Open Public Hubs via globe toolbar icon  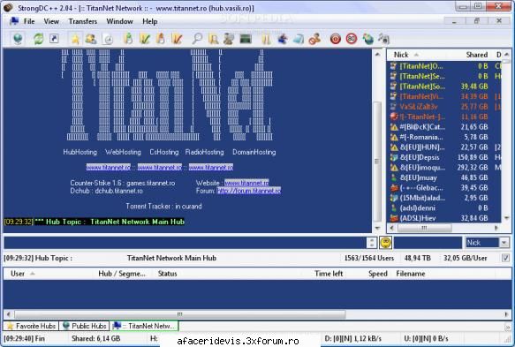click(18, 39)
